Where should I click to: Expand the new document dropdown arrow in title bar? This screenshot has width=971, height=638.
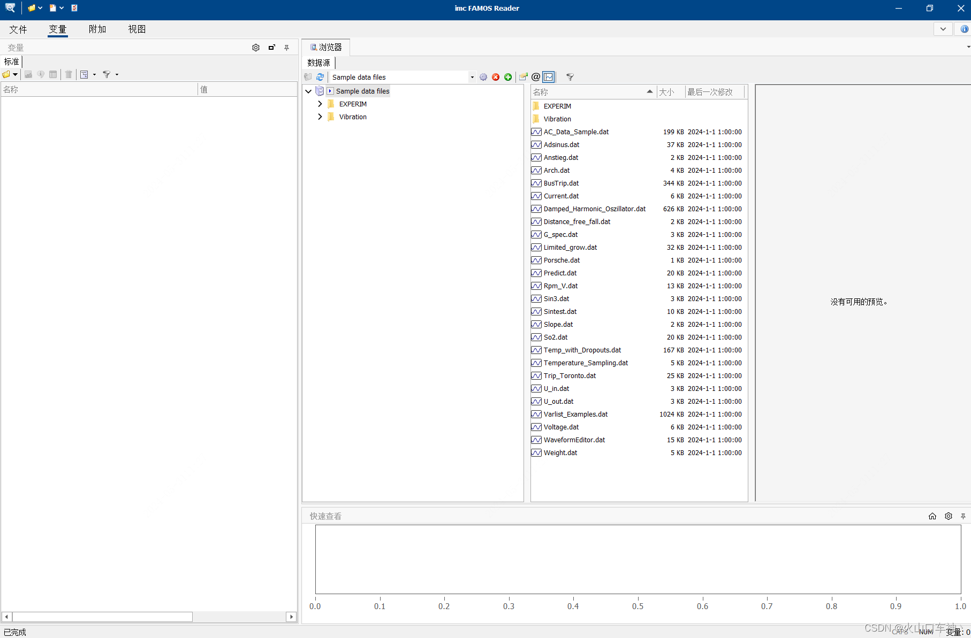tap(62, 8)
